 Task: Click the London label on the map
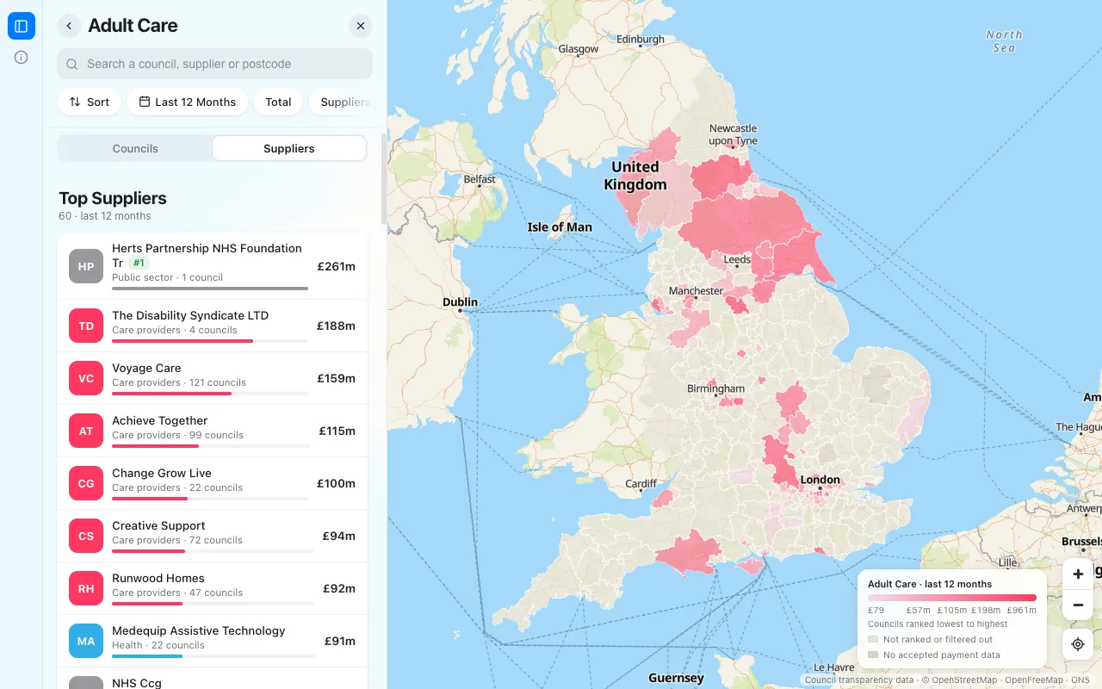(820, 480)
